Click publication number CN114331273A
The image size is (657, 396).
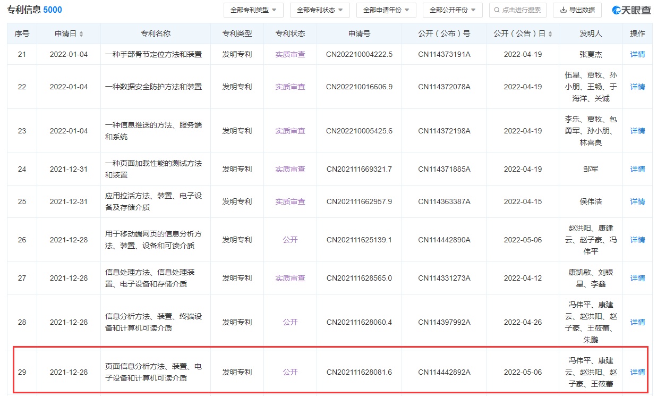pyautogui.click(x=444, y=278)
